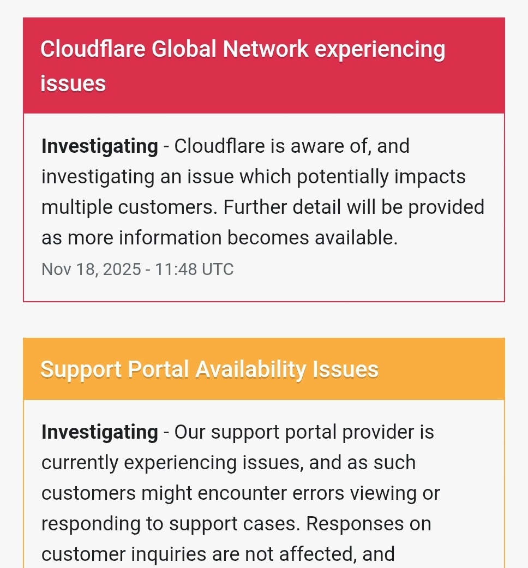
Task: Click the bold Investigating label in the red card
Action: 100,146
